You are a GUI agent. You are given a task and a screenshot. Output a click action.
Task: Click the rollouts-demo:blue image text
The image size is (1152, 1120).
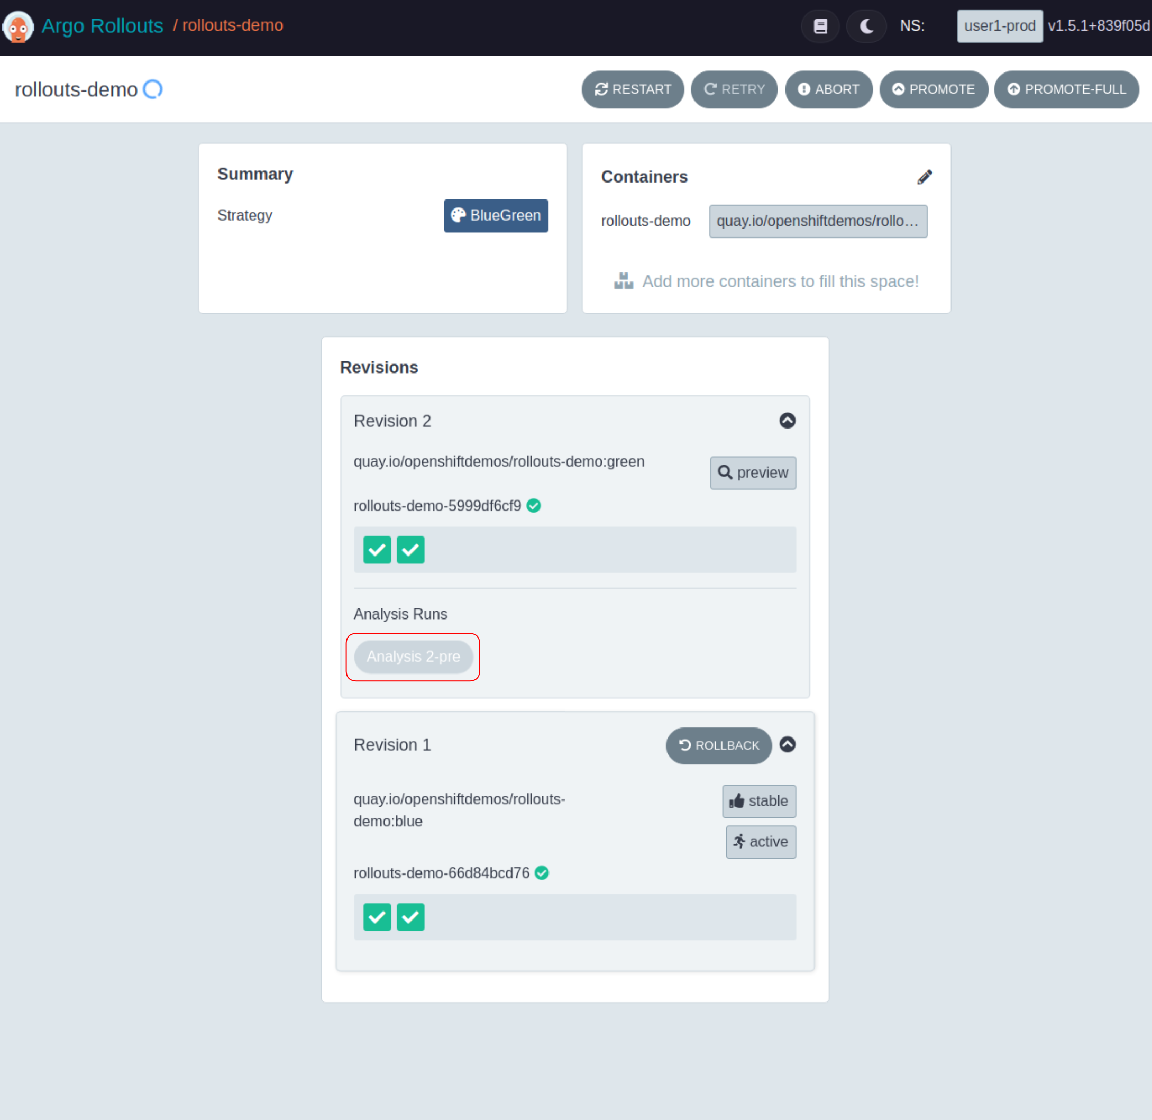459,810
